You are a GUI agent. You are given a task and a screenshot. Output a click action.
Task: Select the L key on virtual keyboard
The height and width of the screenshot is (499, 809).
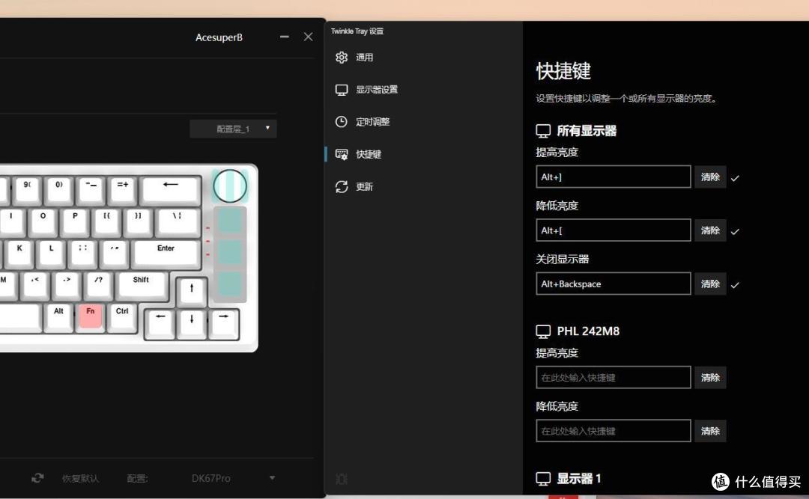point(51,253)
